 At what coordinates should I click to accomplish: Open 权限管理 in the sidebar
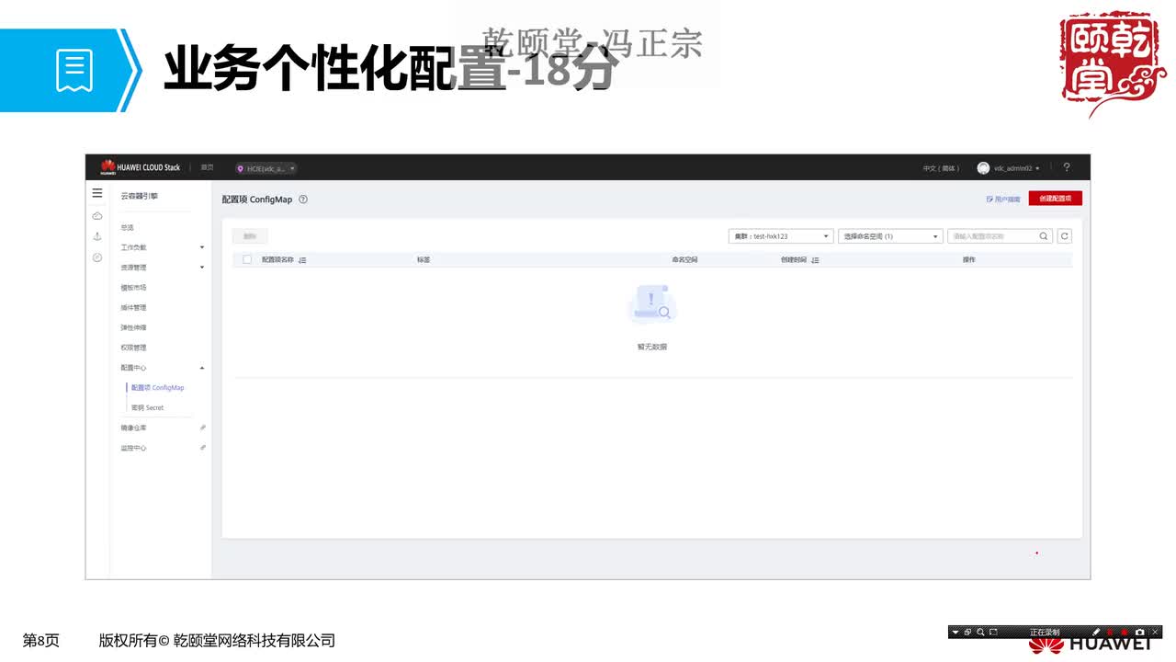pyautogui.click(x=133, y=348)
